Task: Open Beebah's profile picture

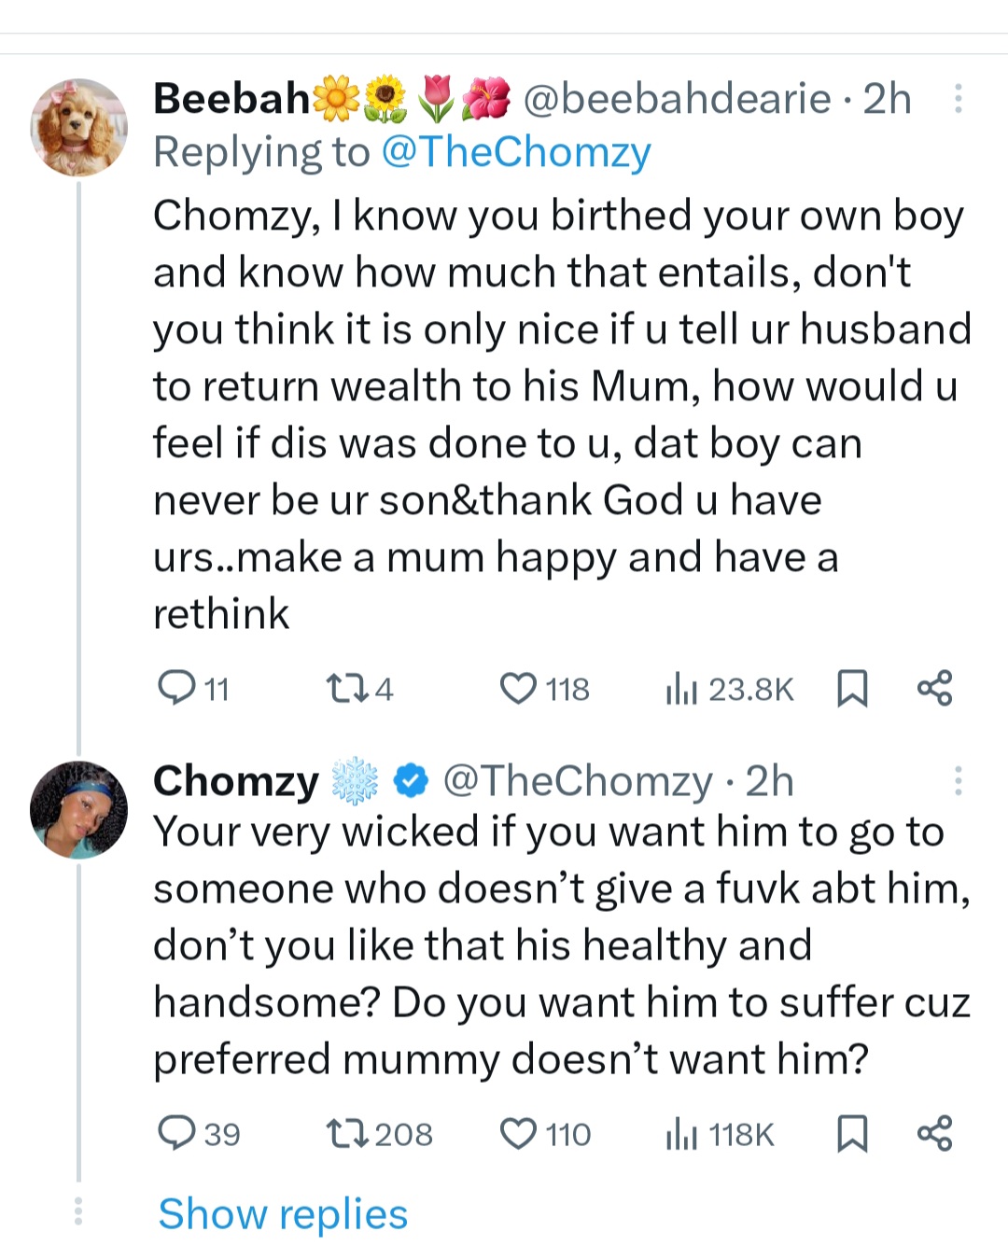Action: (79, 127)
